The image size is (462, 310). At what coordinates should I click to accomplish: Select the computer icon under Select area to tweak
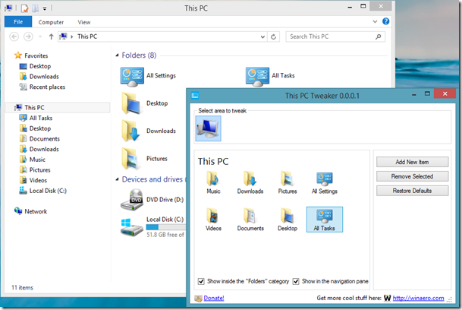[x=209, y=128]
